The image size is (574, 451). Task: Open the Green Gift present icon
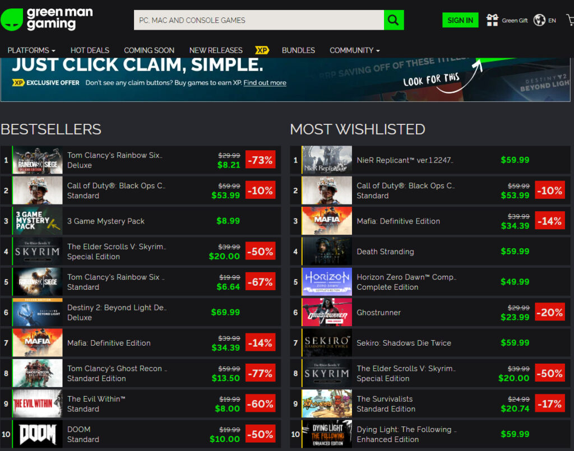(x=492, y=20)
